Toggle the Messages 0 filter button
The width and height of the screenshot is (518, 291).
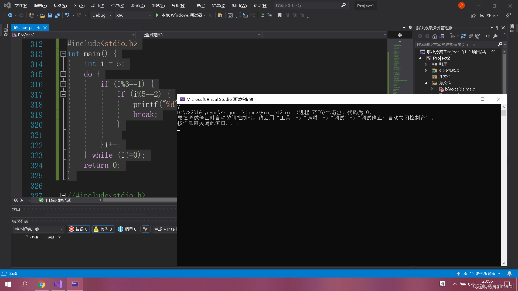pos(127,229)
